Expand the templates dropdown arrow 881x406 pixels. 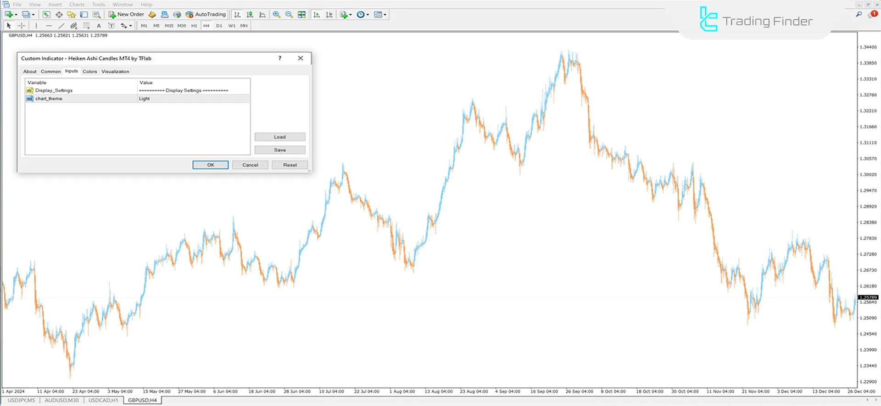(x=385, y=15)
